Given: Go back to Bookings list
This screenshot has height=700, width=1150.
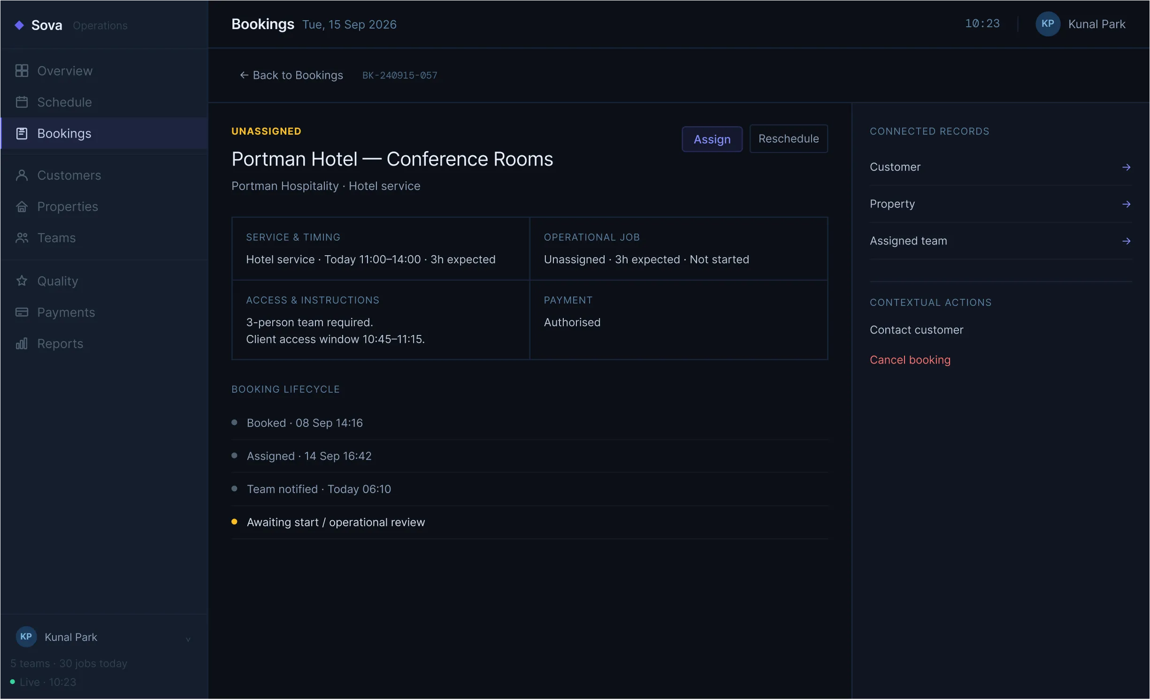Looking at the screenshot, I should 291,75.
